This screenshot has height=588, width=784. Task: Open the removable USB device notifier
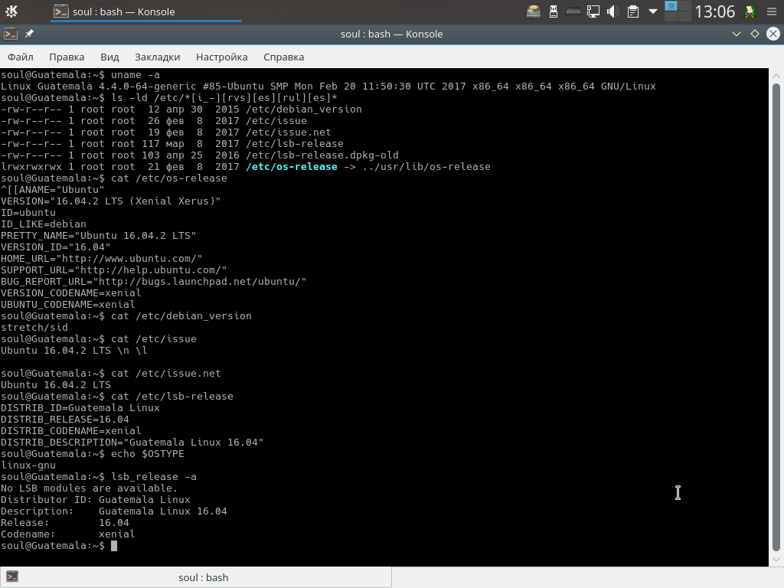(x=554, y=11)
